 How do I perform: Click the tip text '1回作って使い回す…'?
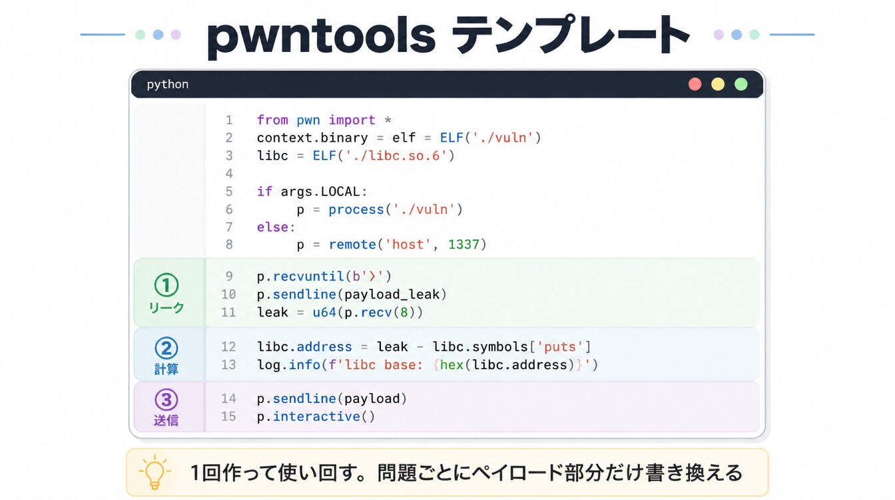click(x=466, y=473)
